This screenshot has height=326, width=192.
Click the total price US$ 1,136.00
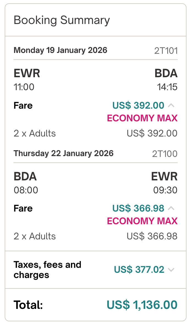pos(142,305)
